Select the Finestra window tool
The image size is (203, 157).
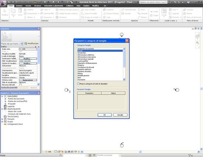coord(29,10)
